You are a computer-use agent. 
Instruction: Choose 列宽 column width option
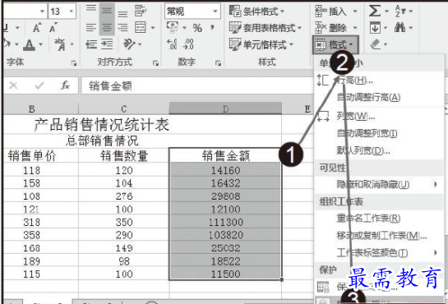(x=355, y=116)
